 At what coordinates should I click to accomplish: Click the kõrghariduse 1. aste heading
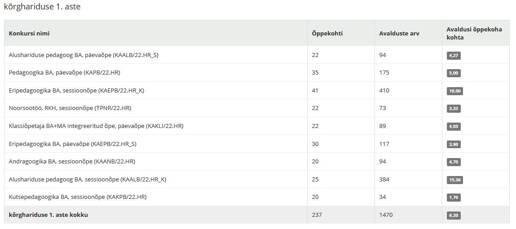[x=42, y=7]
